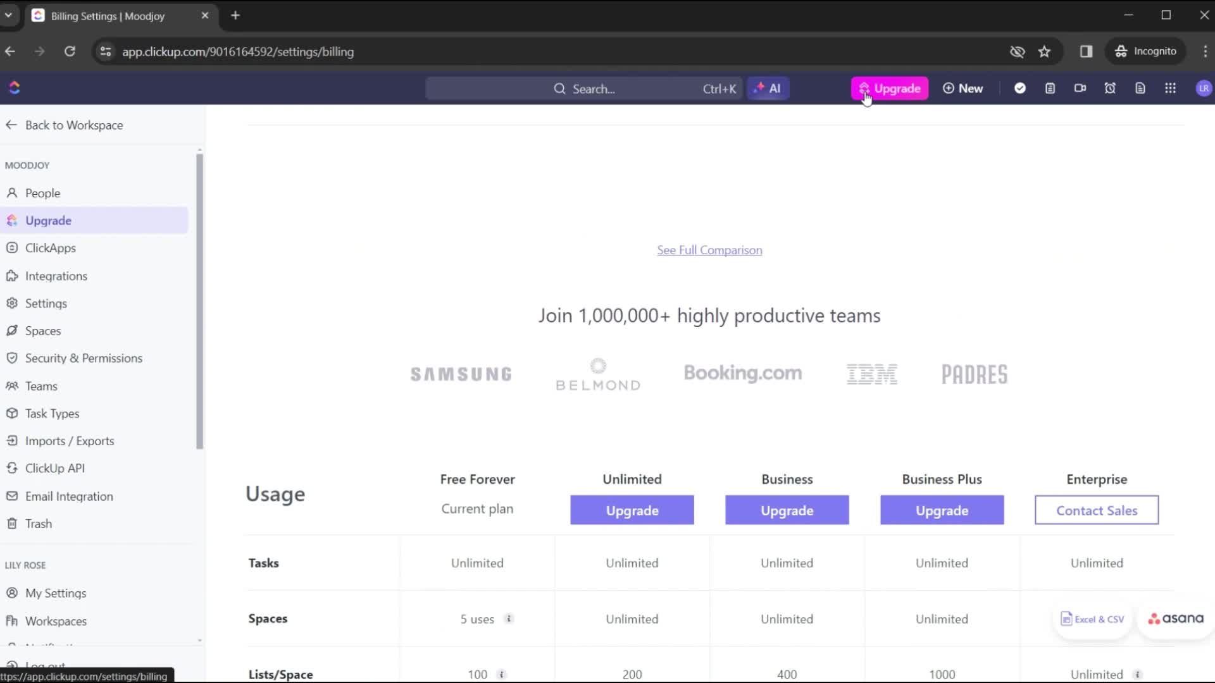Click the Upgrade button for Unlimited plan
Image resolution: width=1215 pixels, height=683 pixels.
(x=632, y=510)
